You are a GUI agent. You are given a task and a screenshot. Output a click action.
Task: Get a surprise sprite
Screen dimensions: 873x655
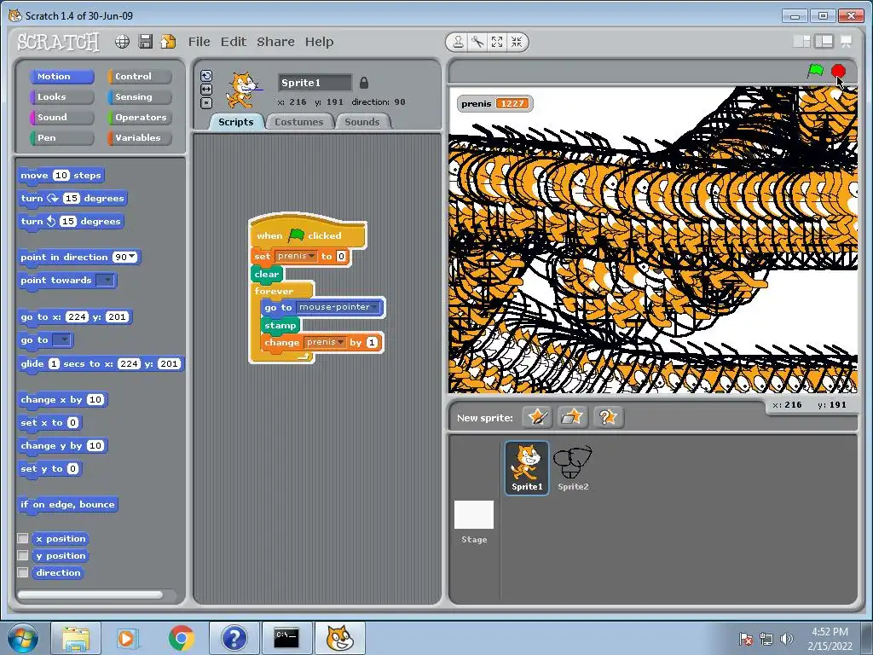click(608, 417)
